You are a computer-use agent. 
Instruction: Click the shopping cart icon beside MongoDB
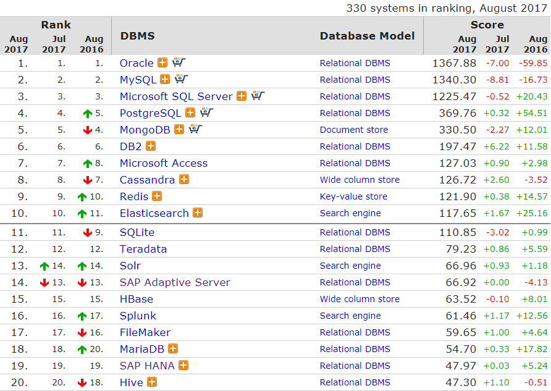(x=196, y=129)
